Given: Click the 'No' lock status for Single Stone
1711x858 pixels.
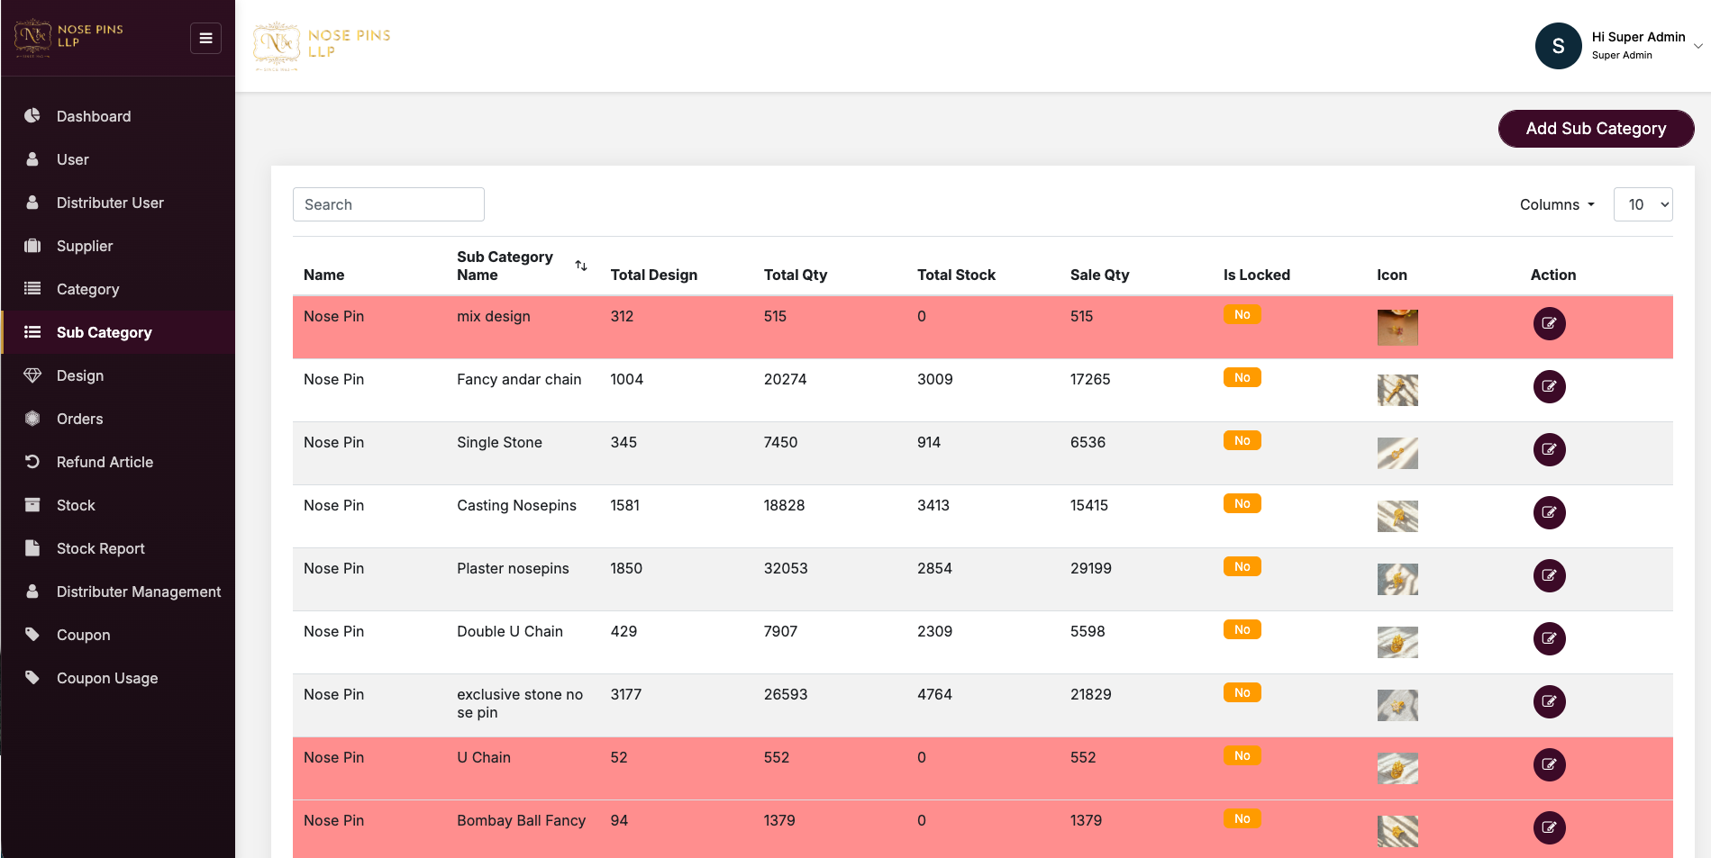Looking at the screenshot, I should pyautogui.click(x=1242, y=440).
